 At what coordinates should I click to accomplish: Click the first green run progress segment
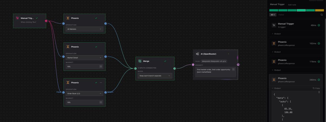tap(274, 10)
